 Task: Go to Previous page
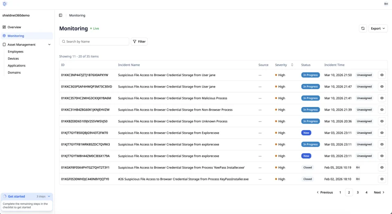click(x=324, y=193)
